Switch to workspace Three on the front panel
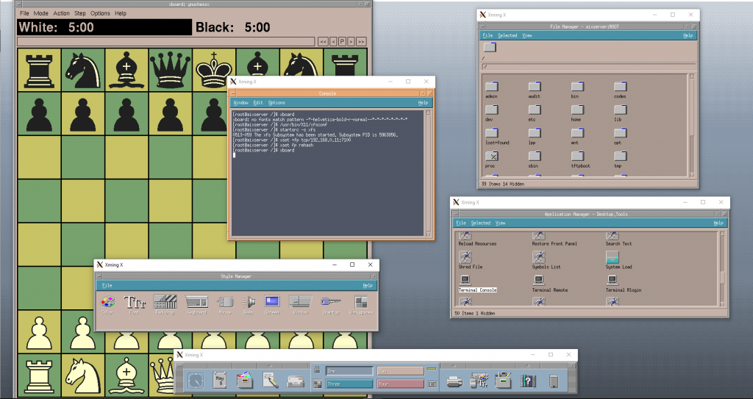Screen dimensions: 753x399 (x=349, y=384)
